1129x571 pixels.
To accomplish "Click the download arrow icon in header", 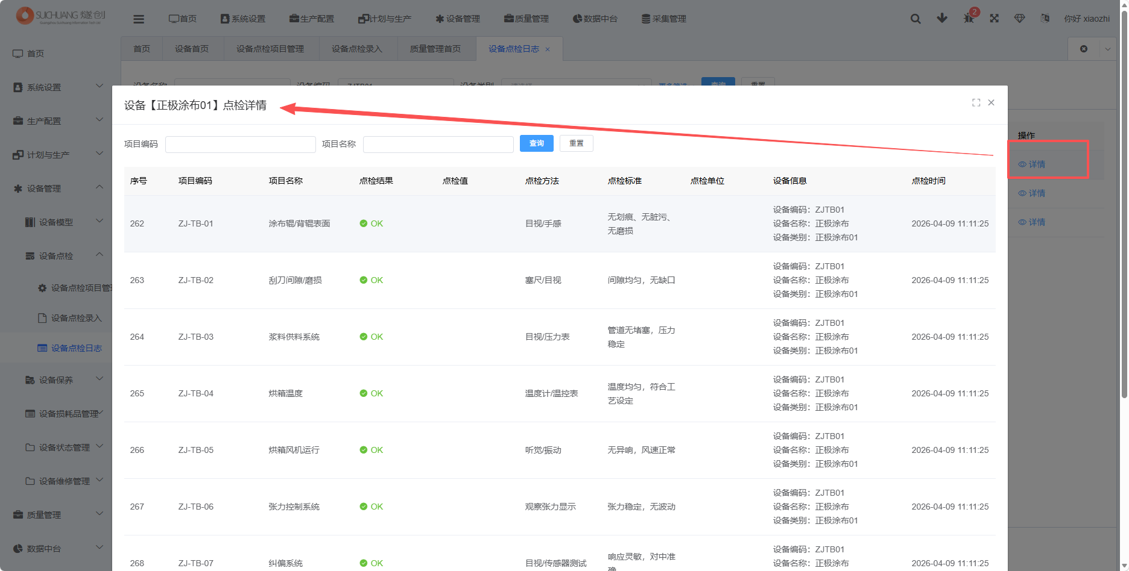I will tap(942, 18).
